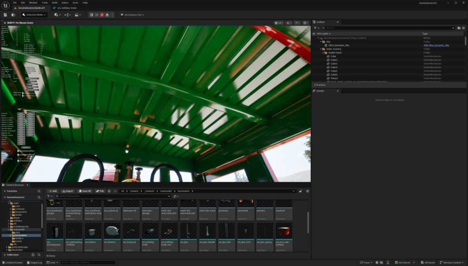Click the Eject from player icon
Screen dimensions: 468x266
pyautogui.click(x=107, y=15)
